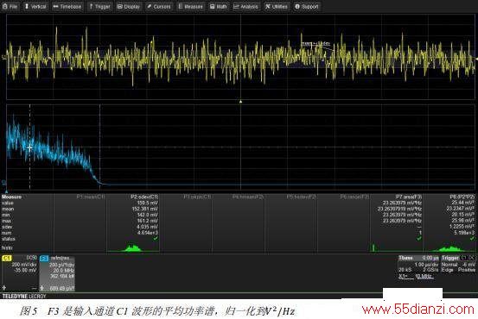Open the Math menu

click(x=219, y=6)
